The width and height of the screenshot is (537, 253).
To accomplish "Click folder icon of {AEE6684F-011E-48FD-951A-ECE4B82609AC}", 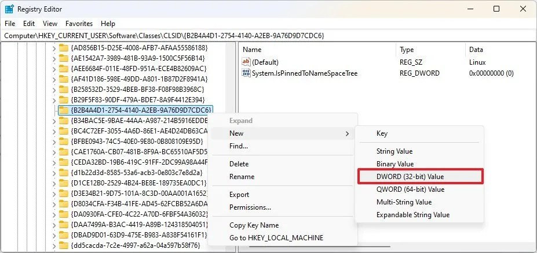I will coord(63,68).
